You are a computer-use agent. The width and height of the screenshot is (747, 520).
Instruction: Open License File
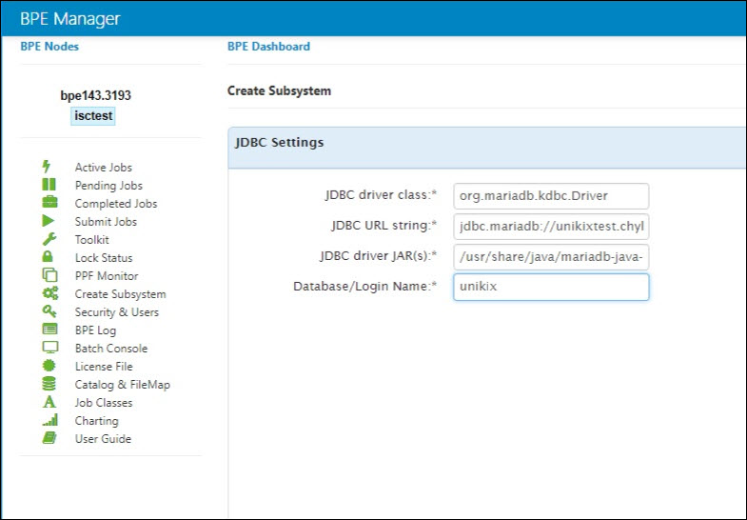pos(104,367)
